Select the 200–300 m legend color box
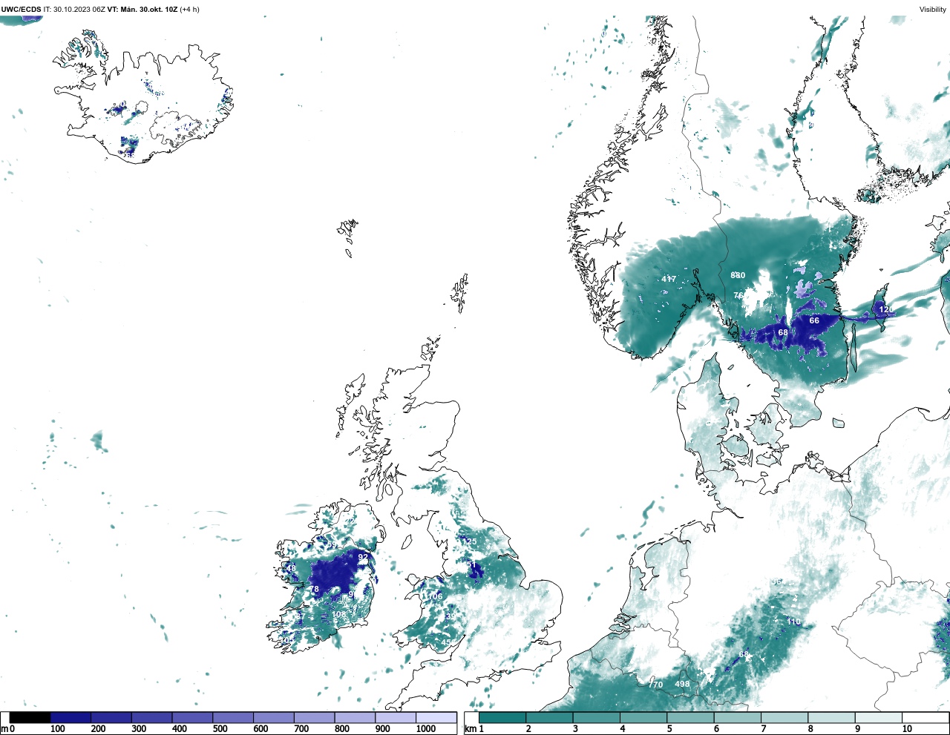Image resolution: width=950 pixels, height=735 pixels. pos(111,717)
